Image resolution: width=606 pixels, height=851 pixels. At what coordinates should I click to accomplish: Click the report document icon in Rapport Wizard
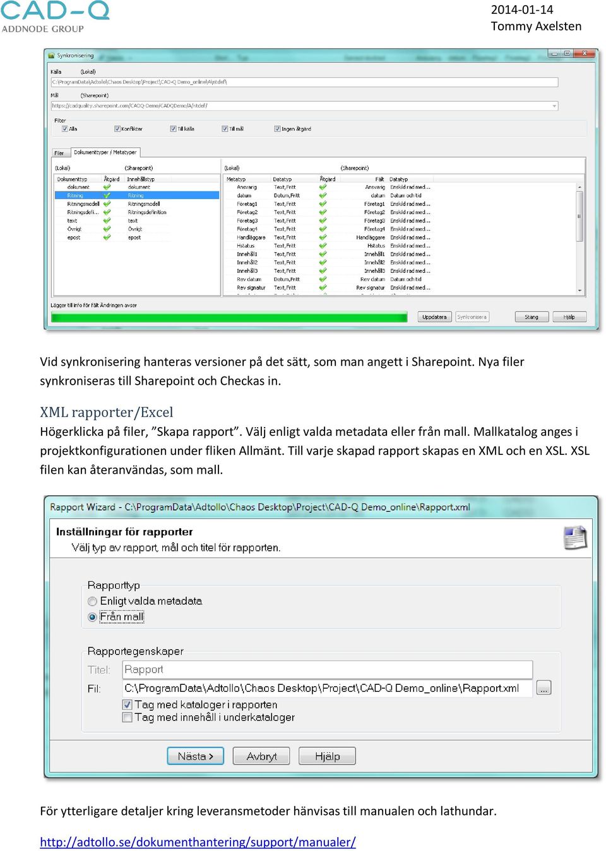point(575,538)
